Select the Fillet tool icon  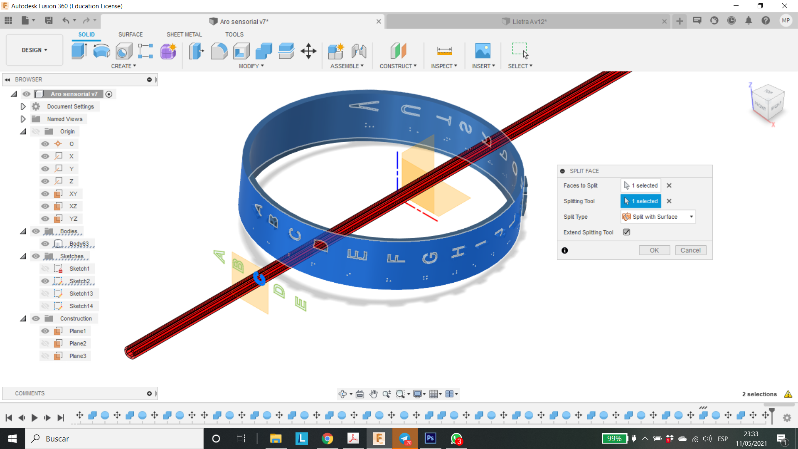219,51
